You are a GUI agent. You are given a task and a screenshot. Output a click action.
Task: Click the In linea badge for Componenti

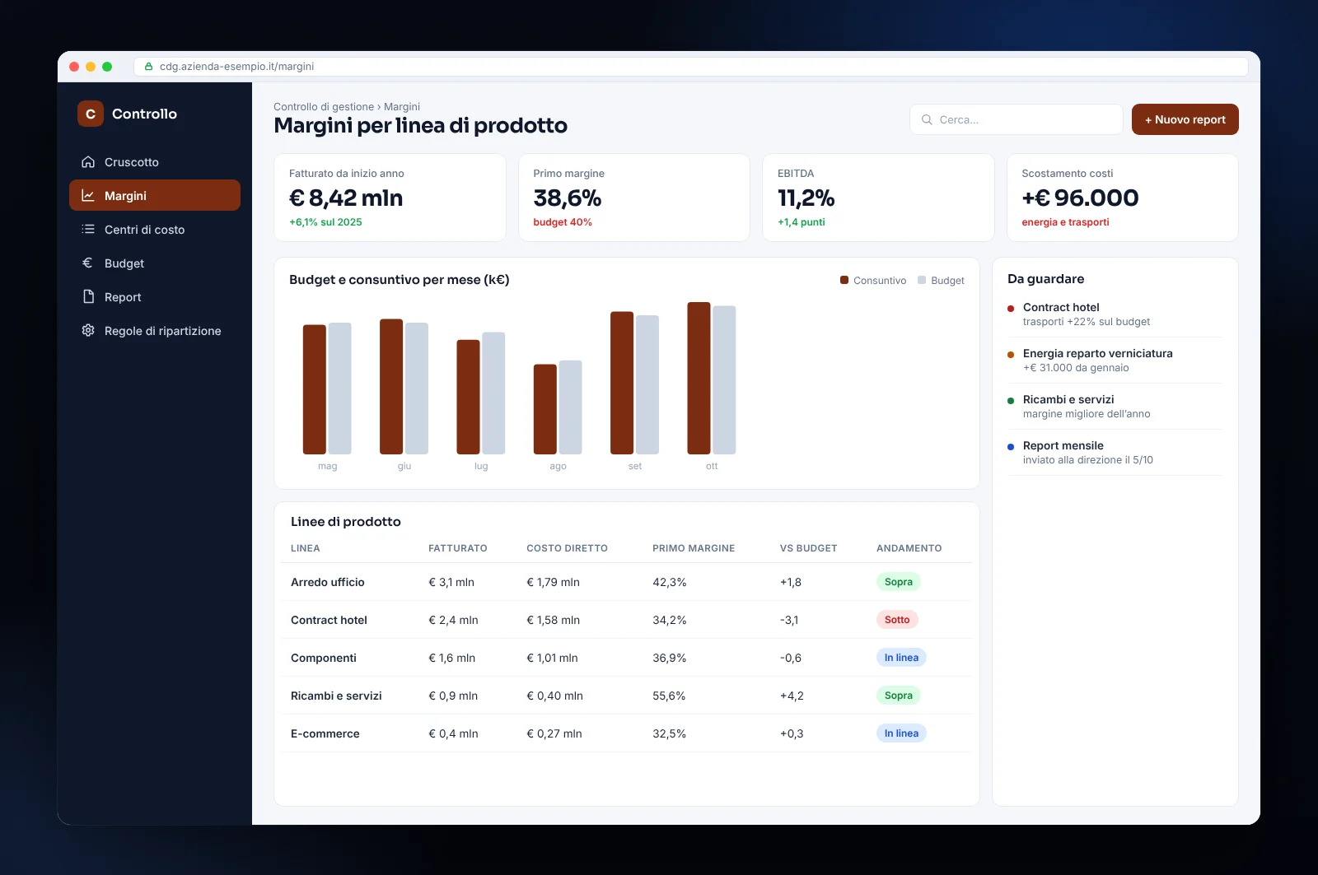pos(901,658)
